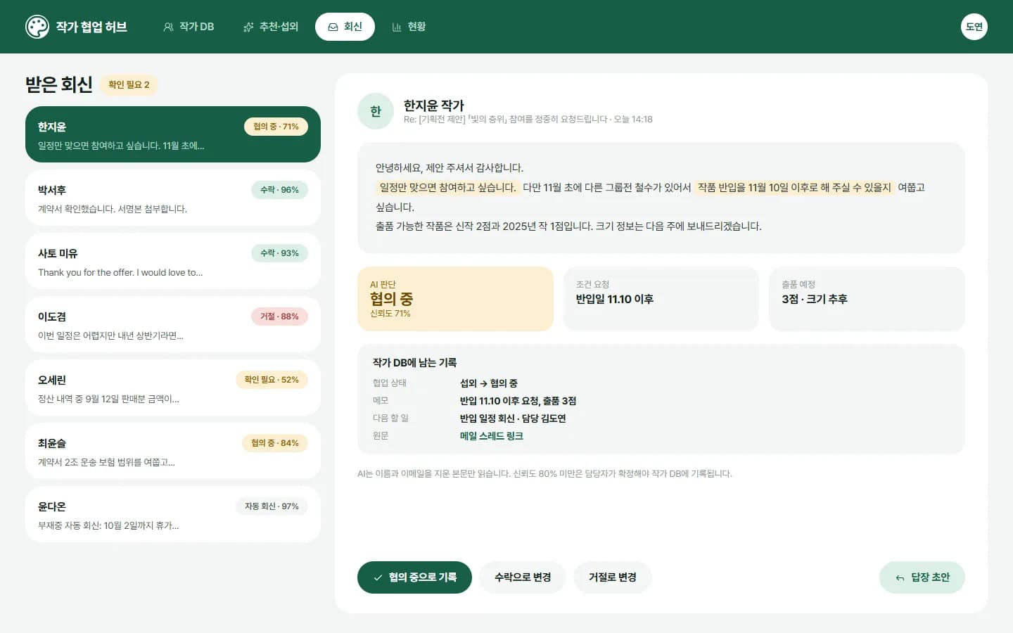Click the AI 판단 협의 중 card

[455, 299]
